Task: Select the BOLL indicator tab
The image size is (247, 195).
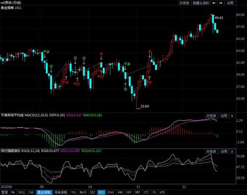Action: [x=22, y=193]
